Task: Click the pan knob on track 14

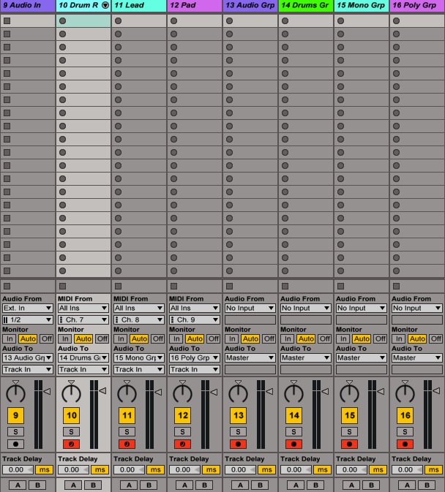Action: coord(293,393)
